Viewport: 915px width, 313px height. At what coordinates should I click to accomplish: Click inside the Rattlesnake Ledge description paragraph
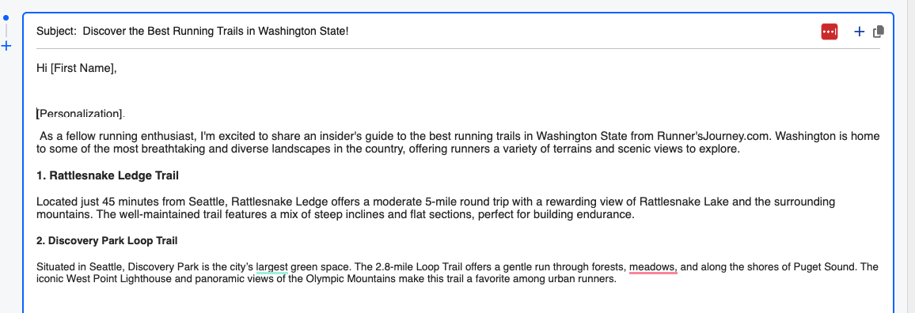pyautogui.click(x=435, y=208)
